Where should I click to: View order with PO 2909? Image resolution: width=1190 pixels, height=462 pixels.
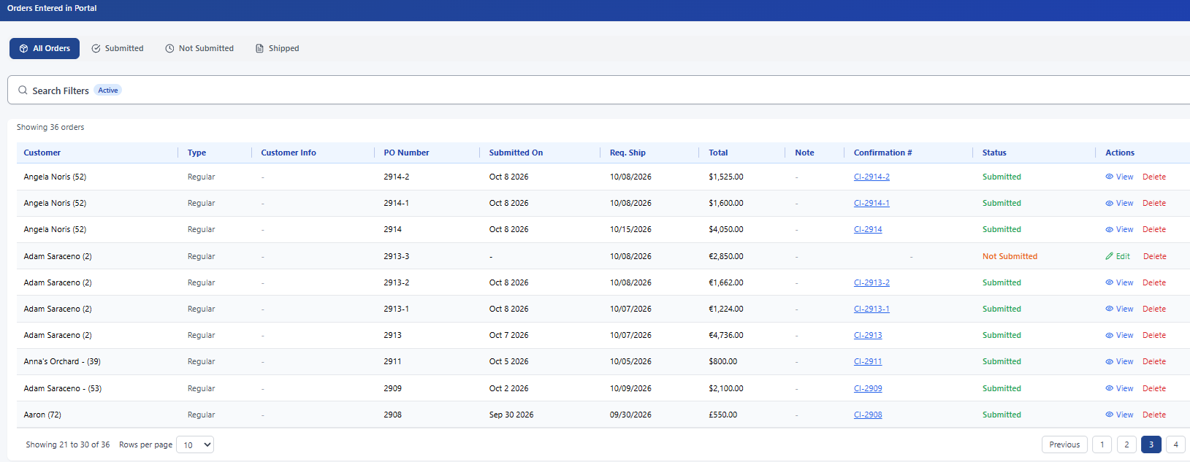pyautogui.click(x=1119, y=388)
